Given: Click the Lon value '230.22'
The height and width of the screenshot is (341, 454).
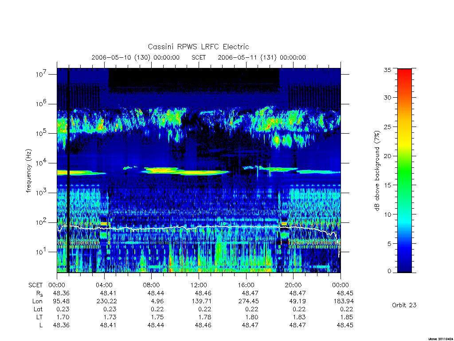Looking at the screenshot, I should pyautogui.click(x=106, y=301).
